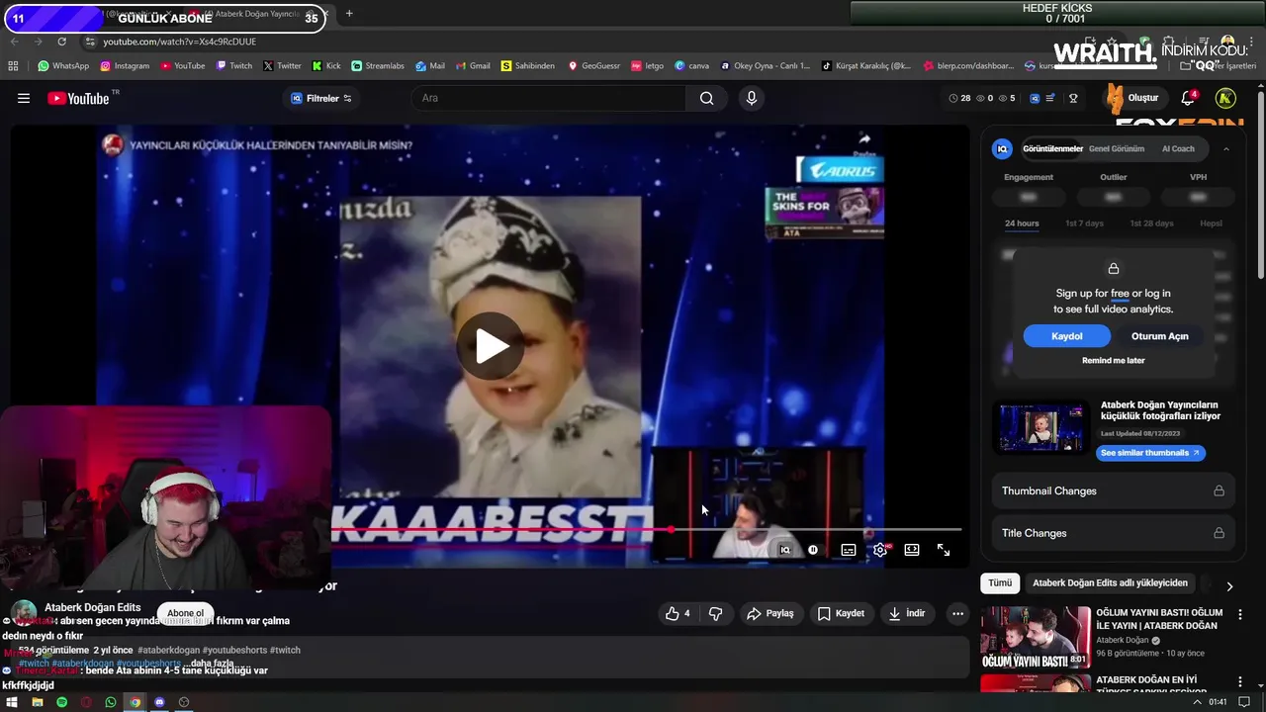The height and width of the screenshot is (712, 1266).
Task: Collapse the IQ analytics panel chevron
Action: [1226, 148]
